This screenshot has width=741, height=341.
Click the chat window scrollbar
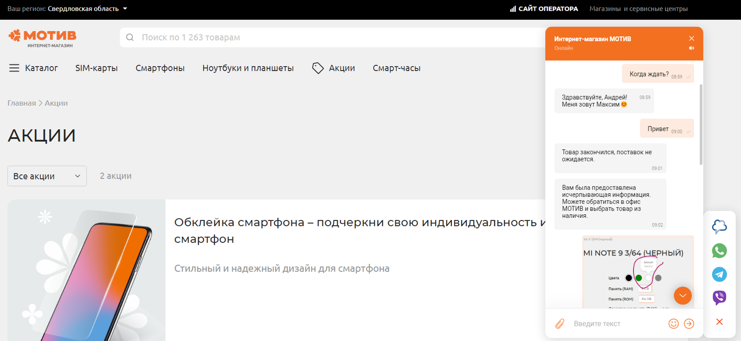(701, 124)
